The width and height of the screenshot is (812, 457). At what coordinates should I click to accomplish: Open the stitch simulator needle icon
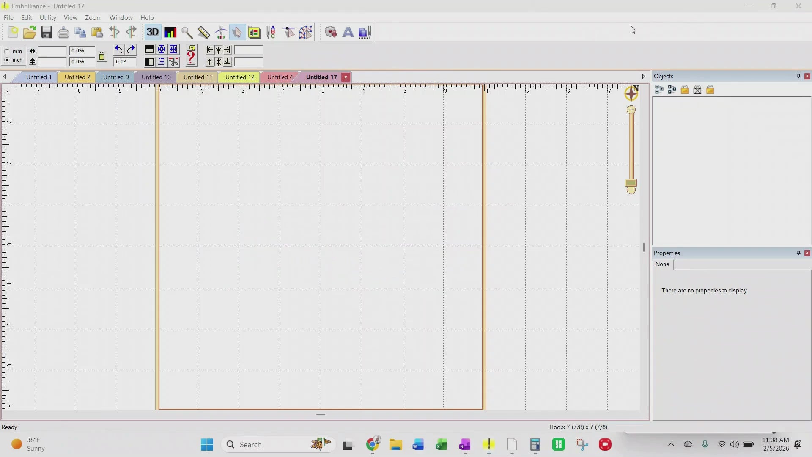coord(221,32)
